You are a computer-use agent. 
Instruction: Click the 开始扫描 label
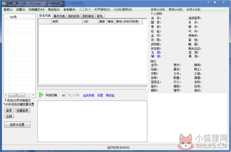51,95
